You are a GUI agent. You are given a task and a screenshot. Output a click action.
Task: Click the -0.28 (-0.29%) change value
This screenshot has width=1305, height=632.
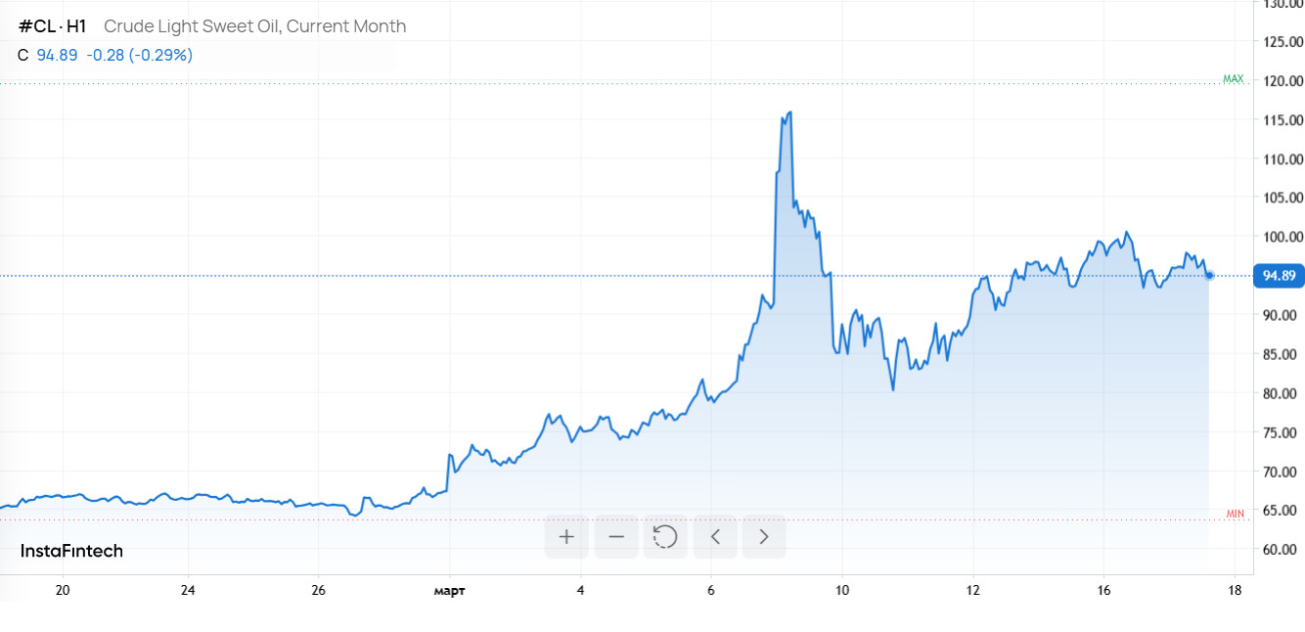[x=139, y=55]
